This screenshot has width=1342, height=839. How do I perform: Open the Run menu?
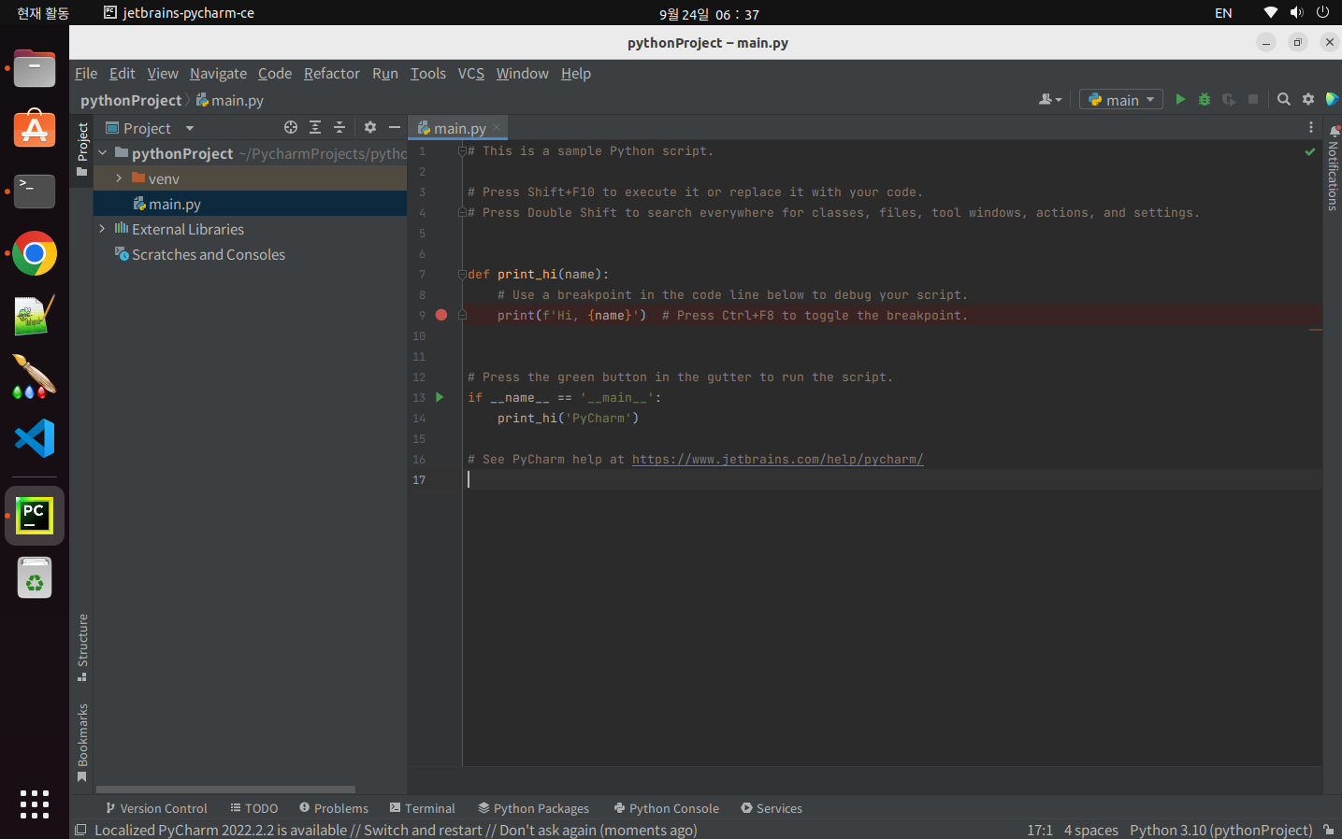pos(385,73)
